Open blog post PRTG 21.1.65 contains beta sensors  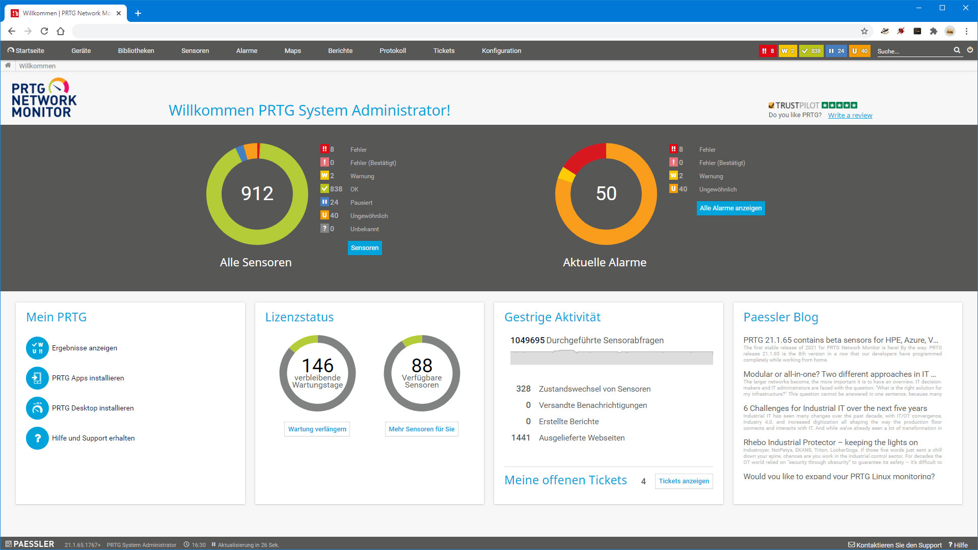(840, 340)
